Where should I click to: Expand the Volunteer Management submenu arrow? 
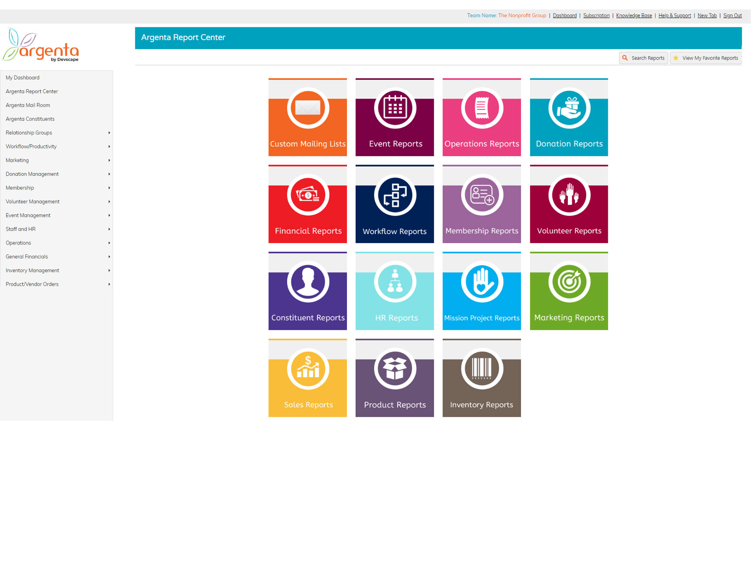[x=109, y=202]
